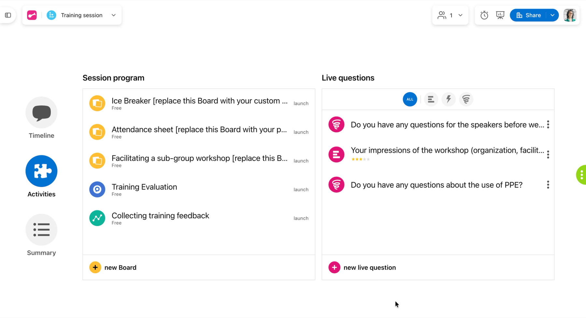Filter live questions by word cloud type
This screenshot has height=318, width=586.
[466, 99]
